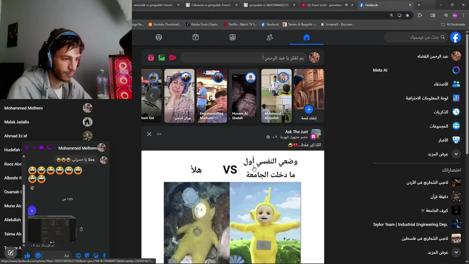Start a live video from the composer
The image size is (469, 264).
pos(173,58)
